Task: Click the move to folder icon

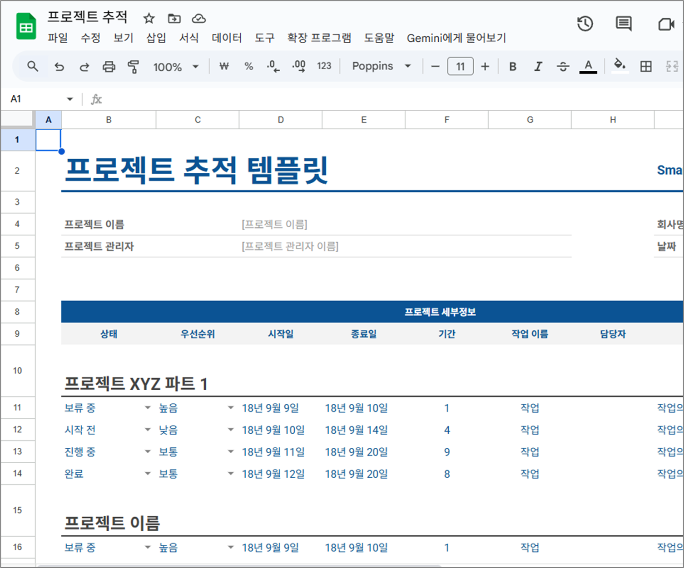Action: point(174,19)
